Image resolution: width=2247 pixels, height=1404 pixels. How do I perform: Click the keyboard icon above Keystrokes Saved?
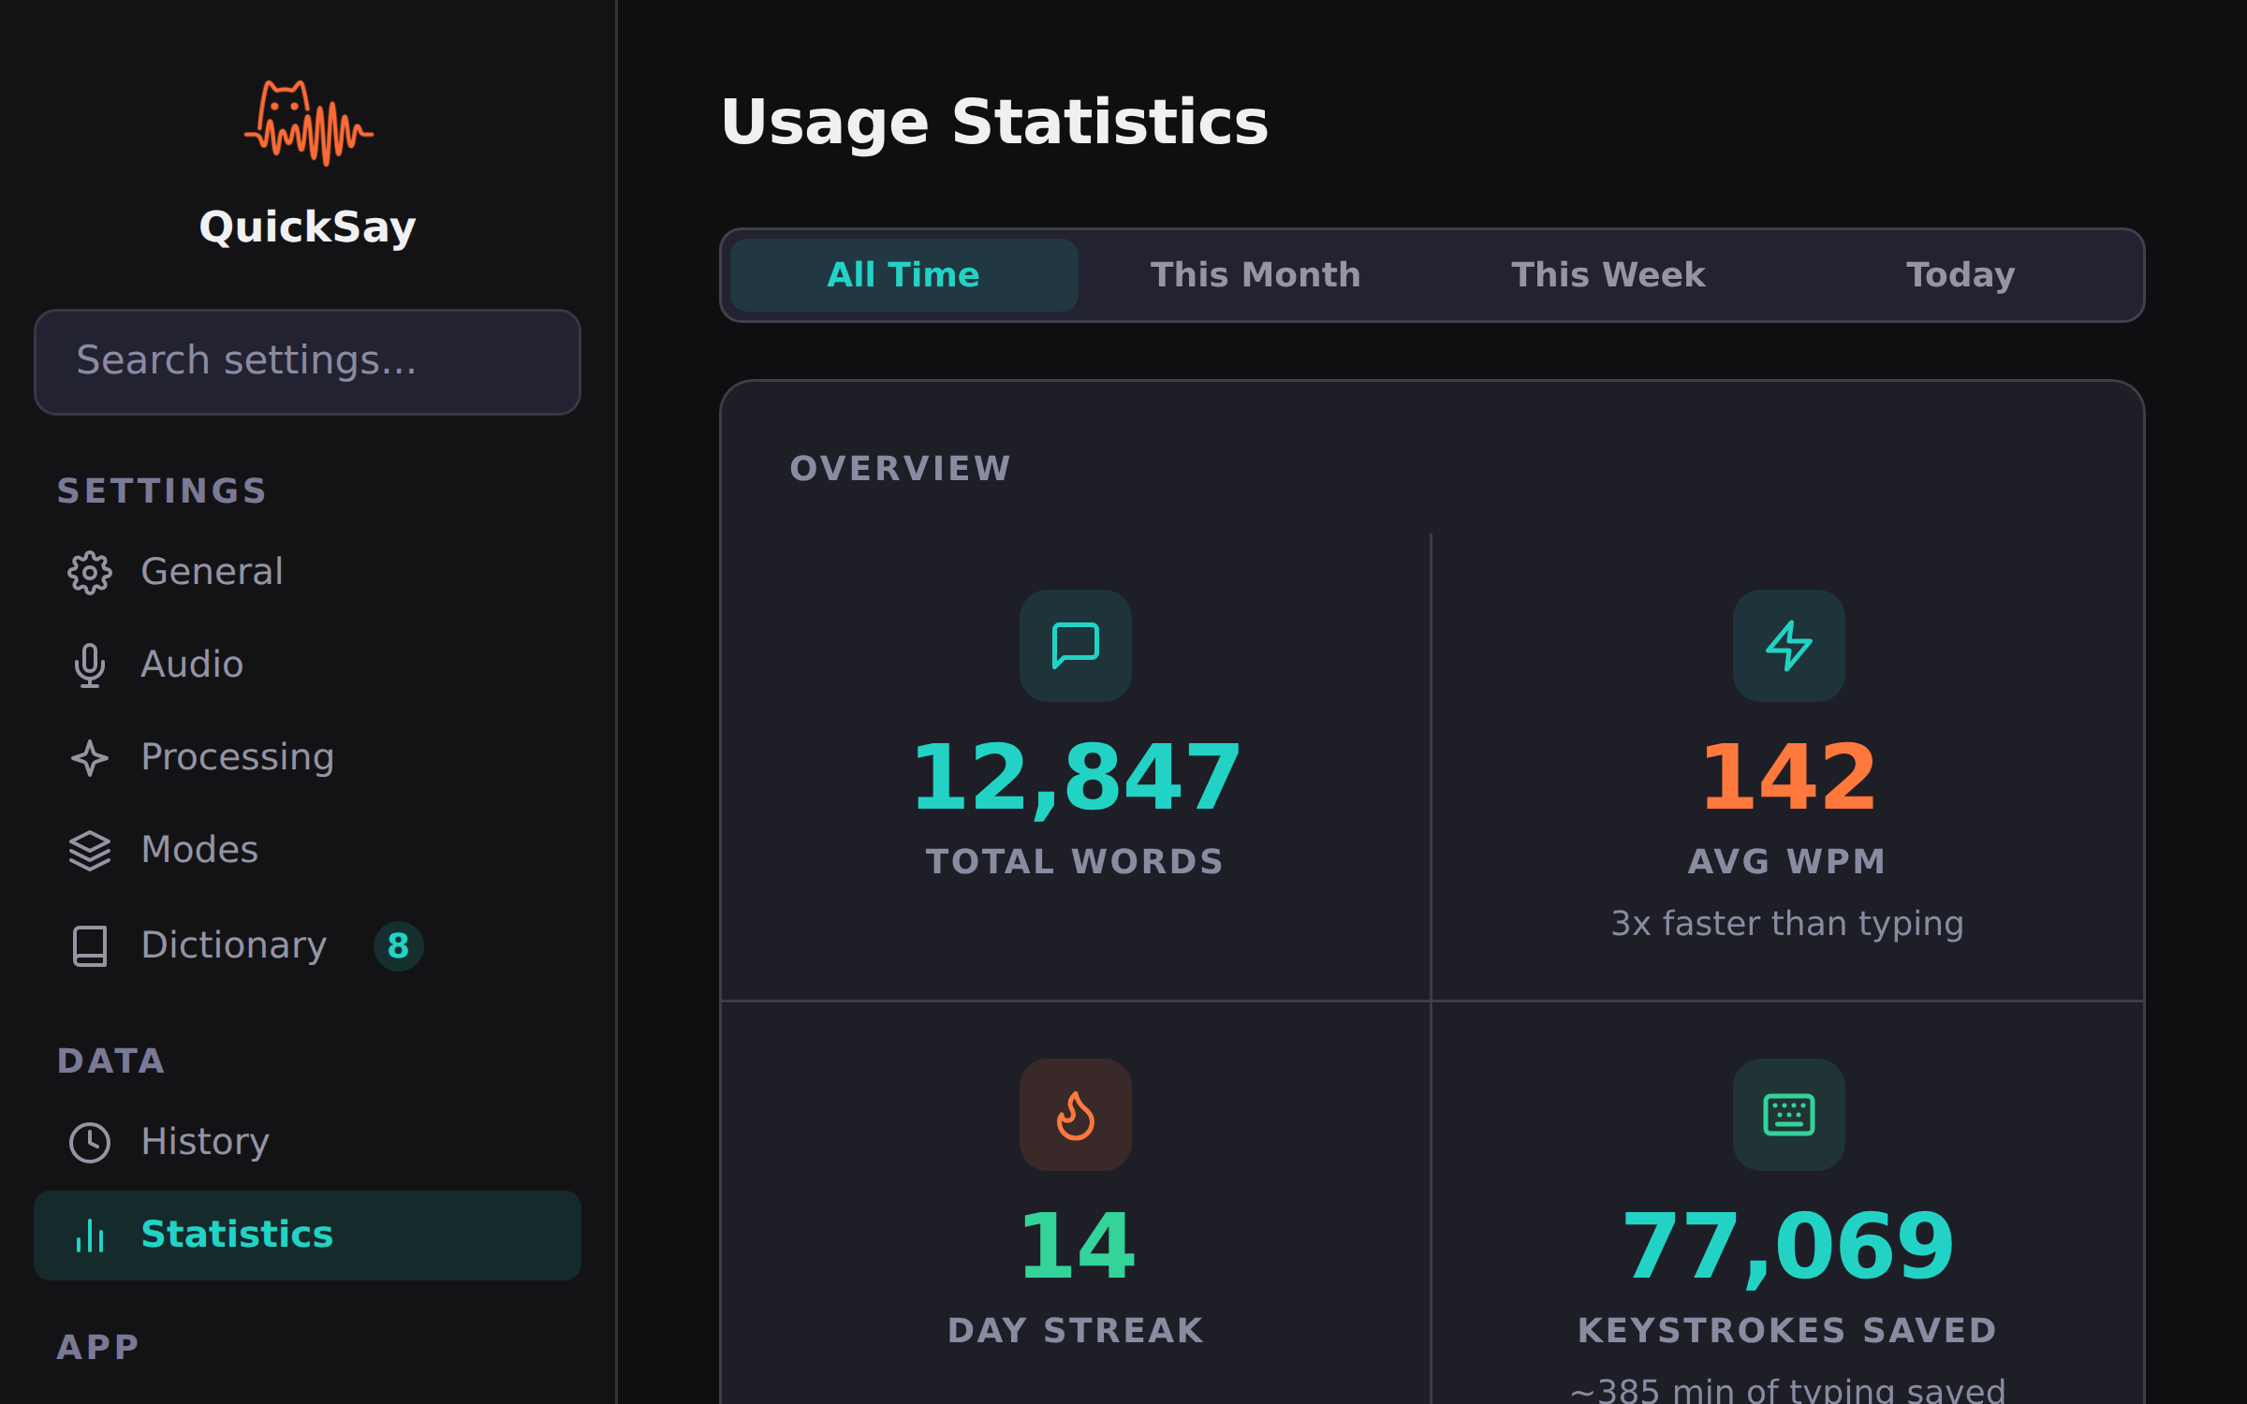coord(1788,1115)
